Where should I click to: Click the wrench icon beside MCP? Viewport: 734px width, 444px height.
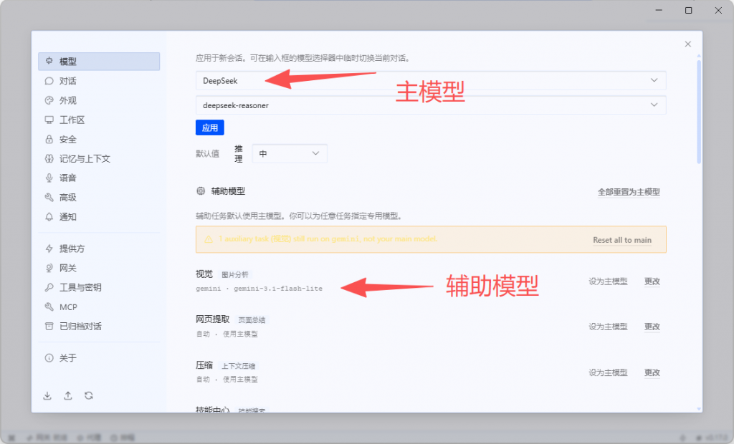click(49, 307)
